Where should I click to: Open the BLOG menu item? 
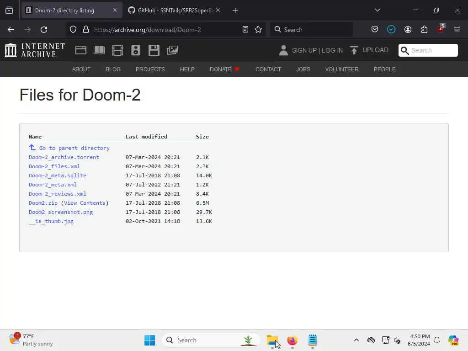point(113,69)
